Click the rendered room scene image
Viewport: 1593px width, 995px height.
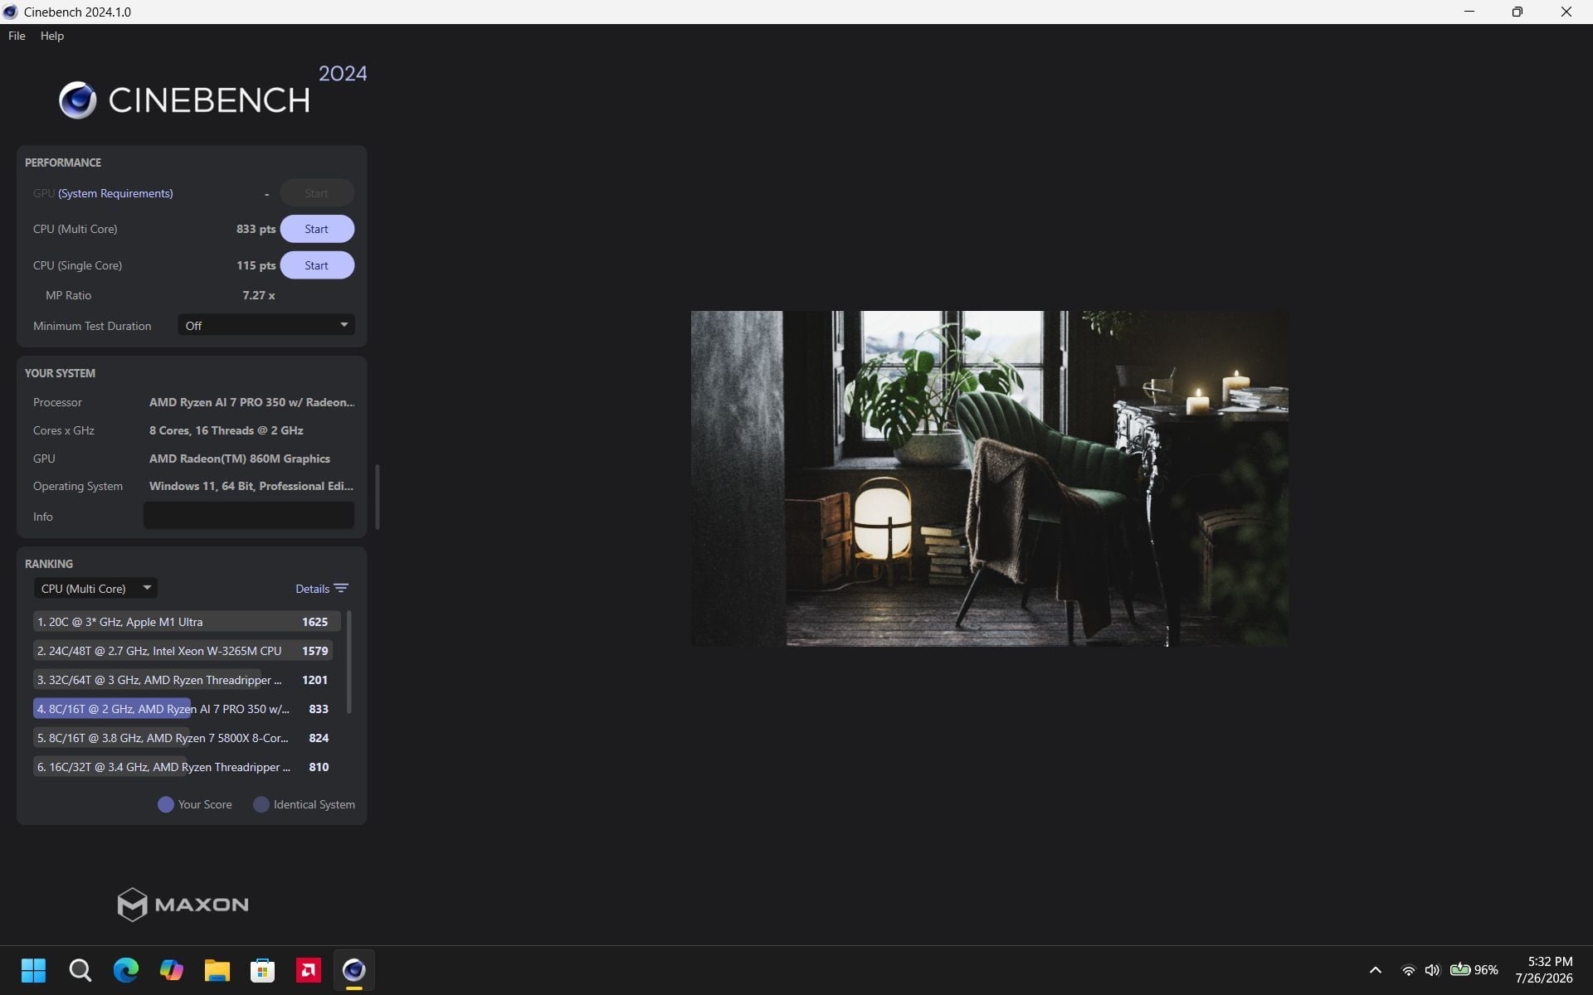990,478
